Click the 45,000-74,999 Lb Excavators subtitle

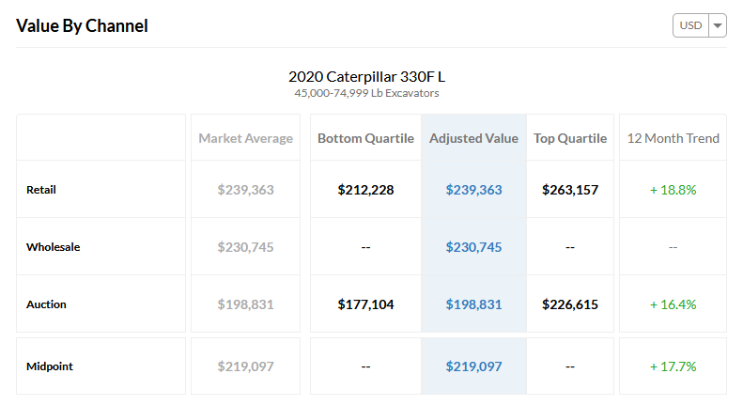click(366, 93)
